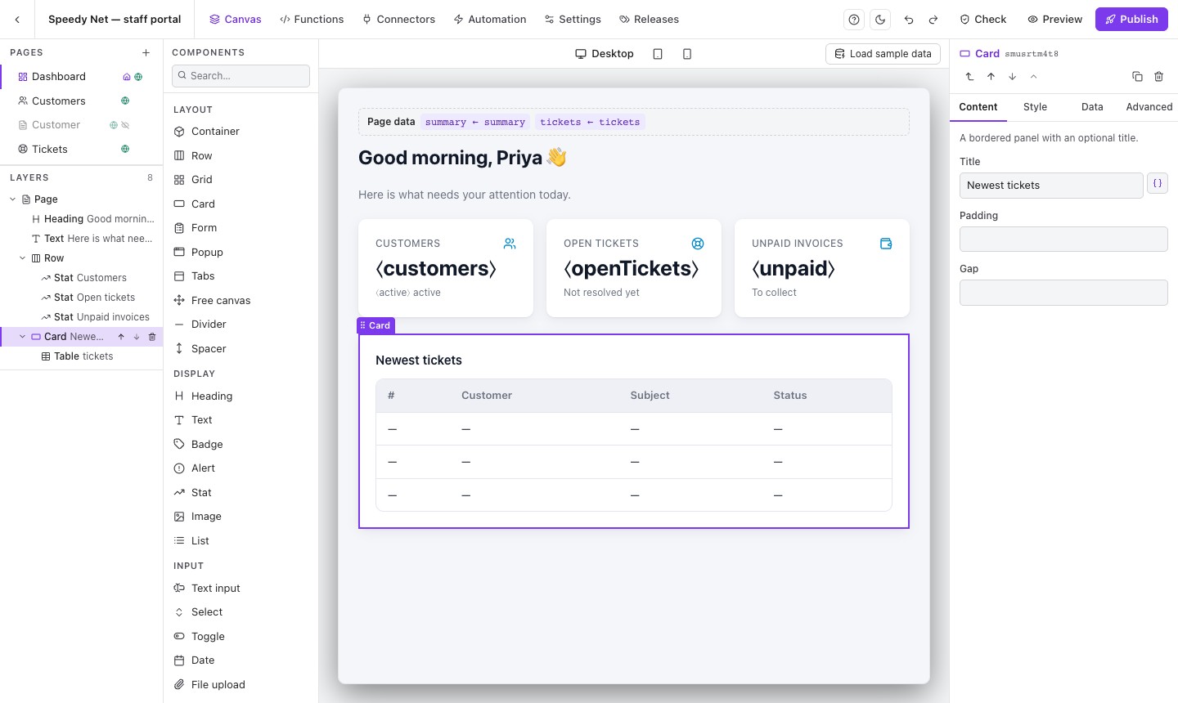Toggle the hidden-eye icon on the Customer page

[x=125, y=125]
